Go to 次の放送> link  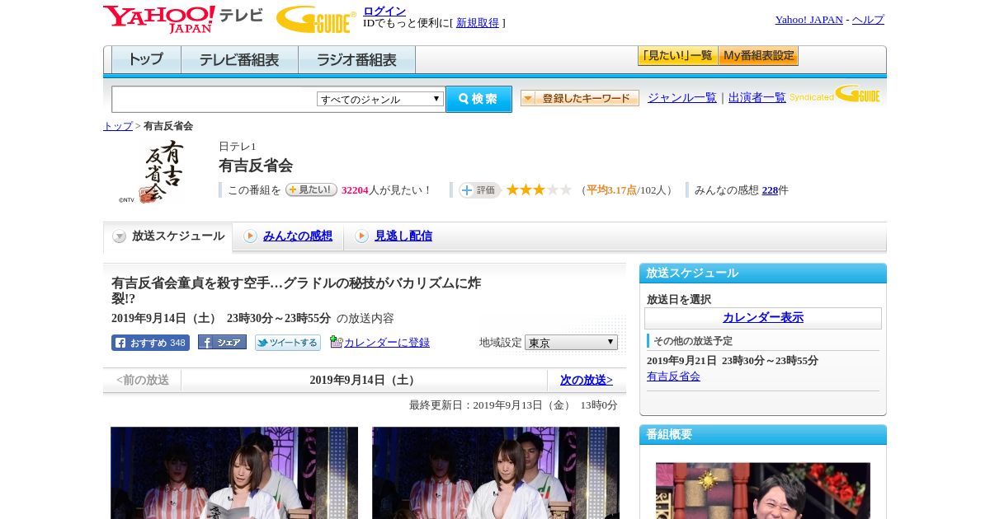[x=587, y=380]
